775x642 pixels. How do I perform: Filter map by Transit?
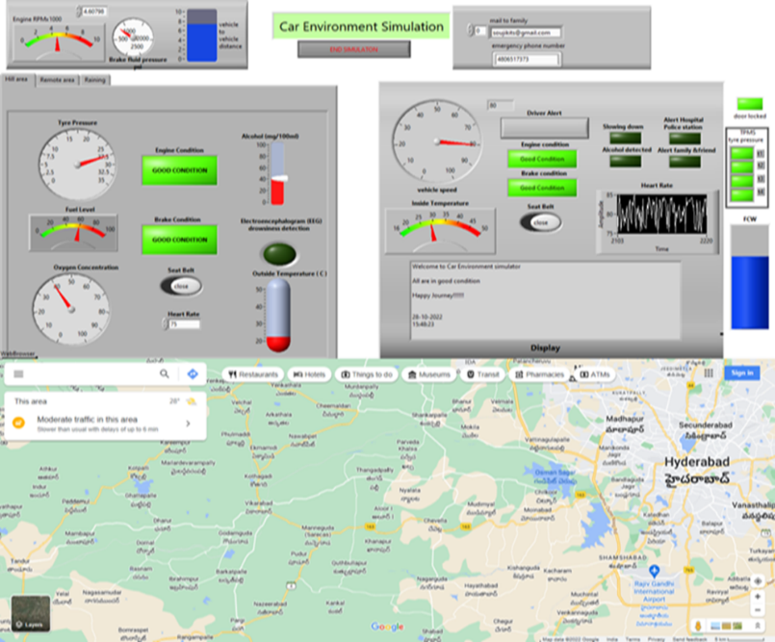[483, 374]
